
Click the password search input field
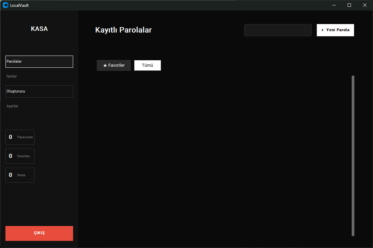[x=278, y=30]
